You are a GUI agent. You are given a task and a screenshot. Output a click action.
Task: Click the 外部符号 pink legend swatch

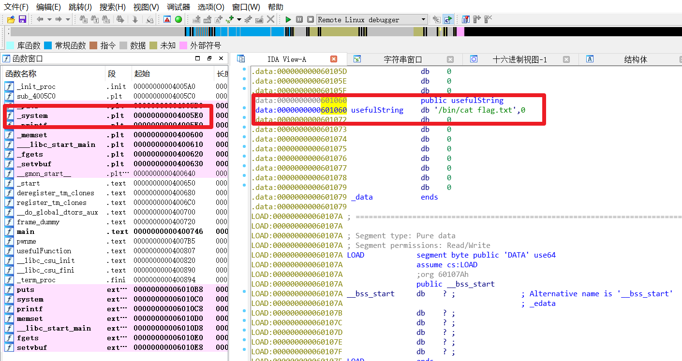click(x=183, y=45)
